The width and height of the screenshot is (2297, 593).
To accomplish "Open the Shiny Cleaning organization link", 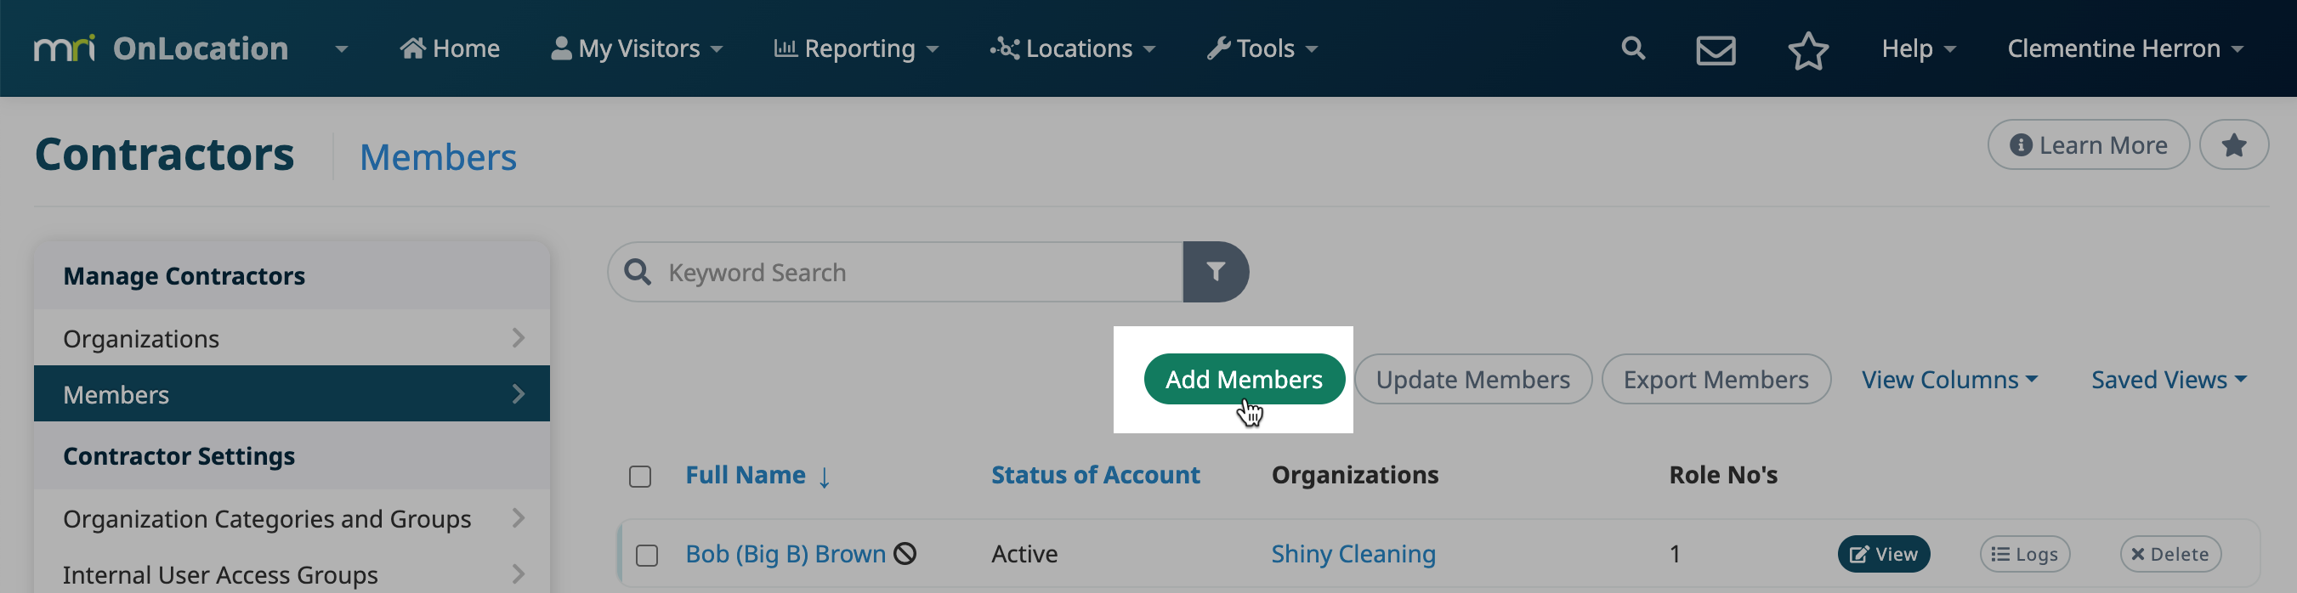I will click(x=1353, y=554).
